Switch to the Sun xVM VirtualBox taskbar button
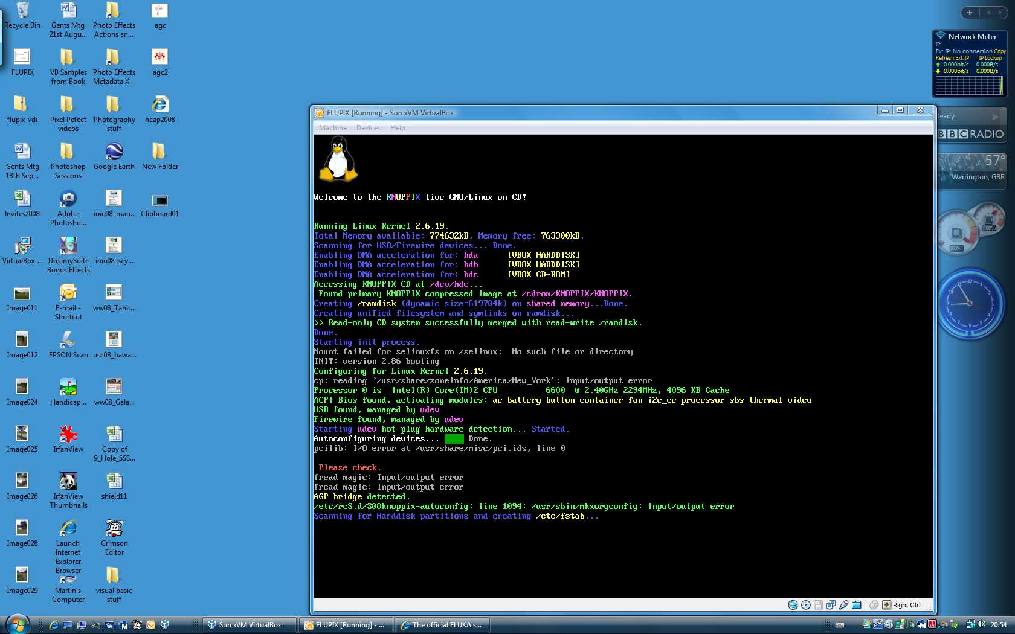 (x=249, y=625)
